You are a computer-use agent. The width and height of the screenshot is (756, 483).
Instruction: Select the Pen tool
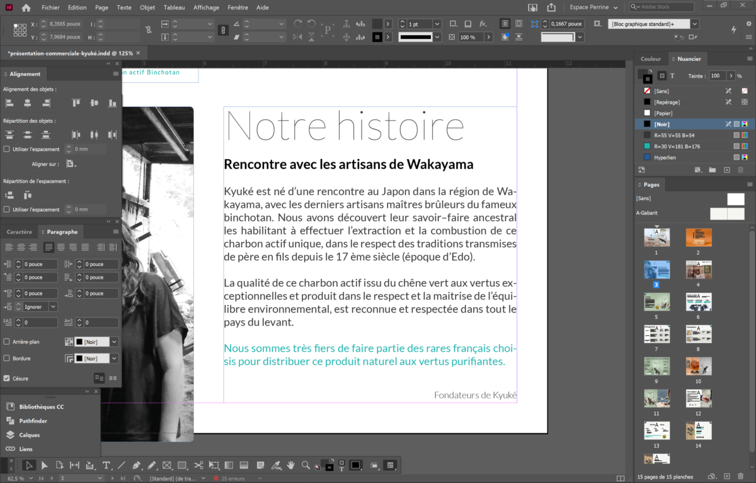(137, 465)
